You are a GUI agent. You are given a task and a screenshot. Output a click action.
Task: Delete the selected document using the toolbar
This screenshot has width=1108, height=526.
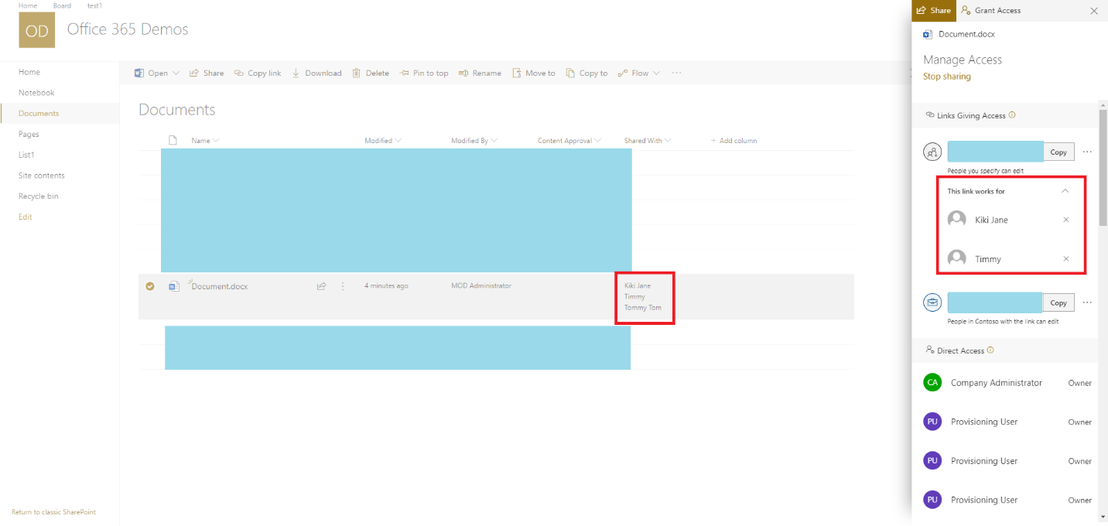pyautogui.click(x=371, y=73)
